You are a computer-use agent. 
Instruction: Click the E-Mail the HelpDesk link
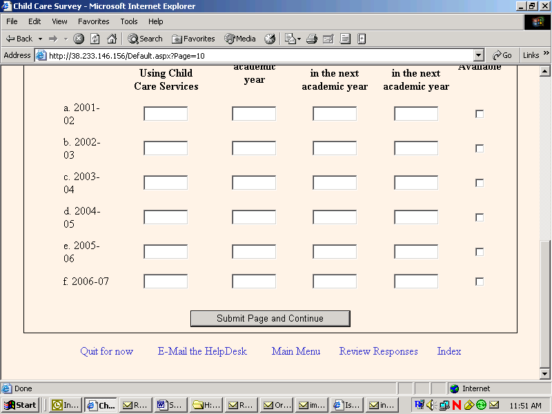[x=202, y=351]
